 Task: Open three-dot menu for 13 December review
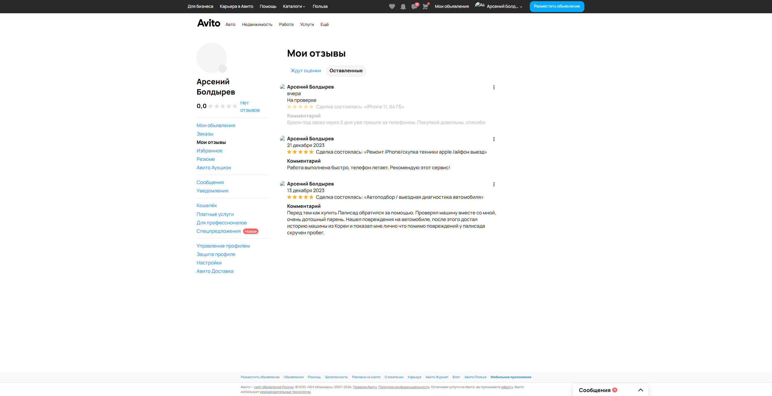494,184
